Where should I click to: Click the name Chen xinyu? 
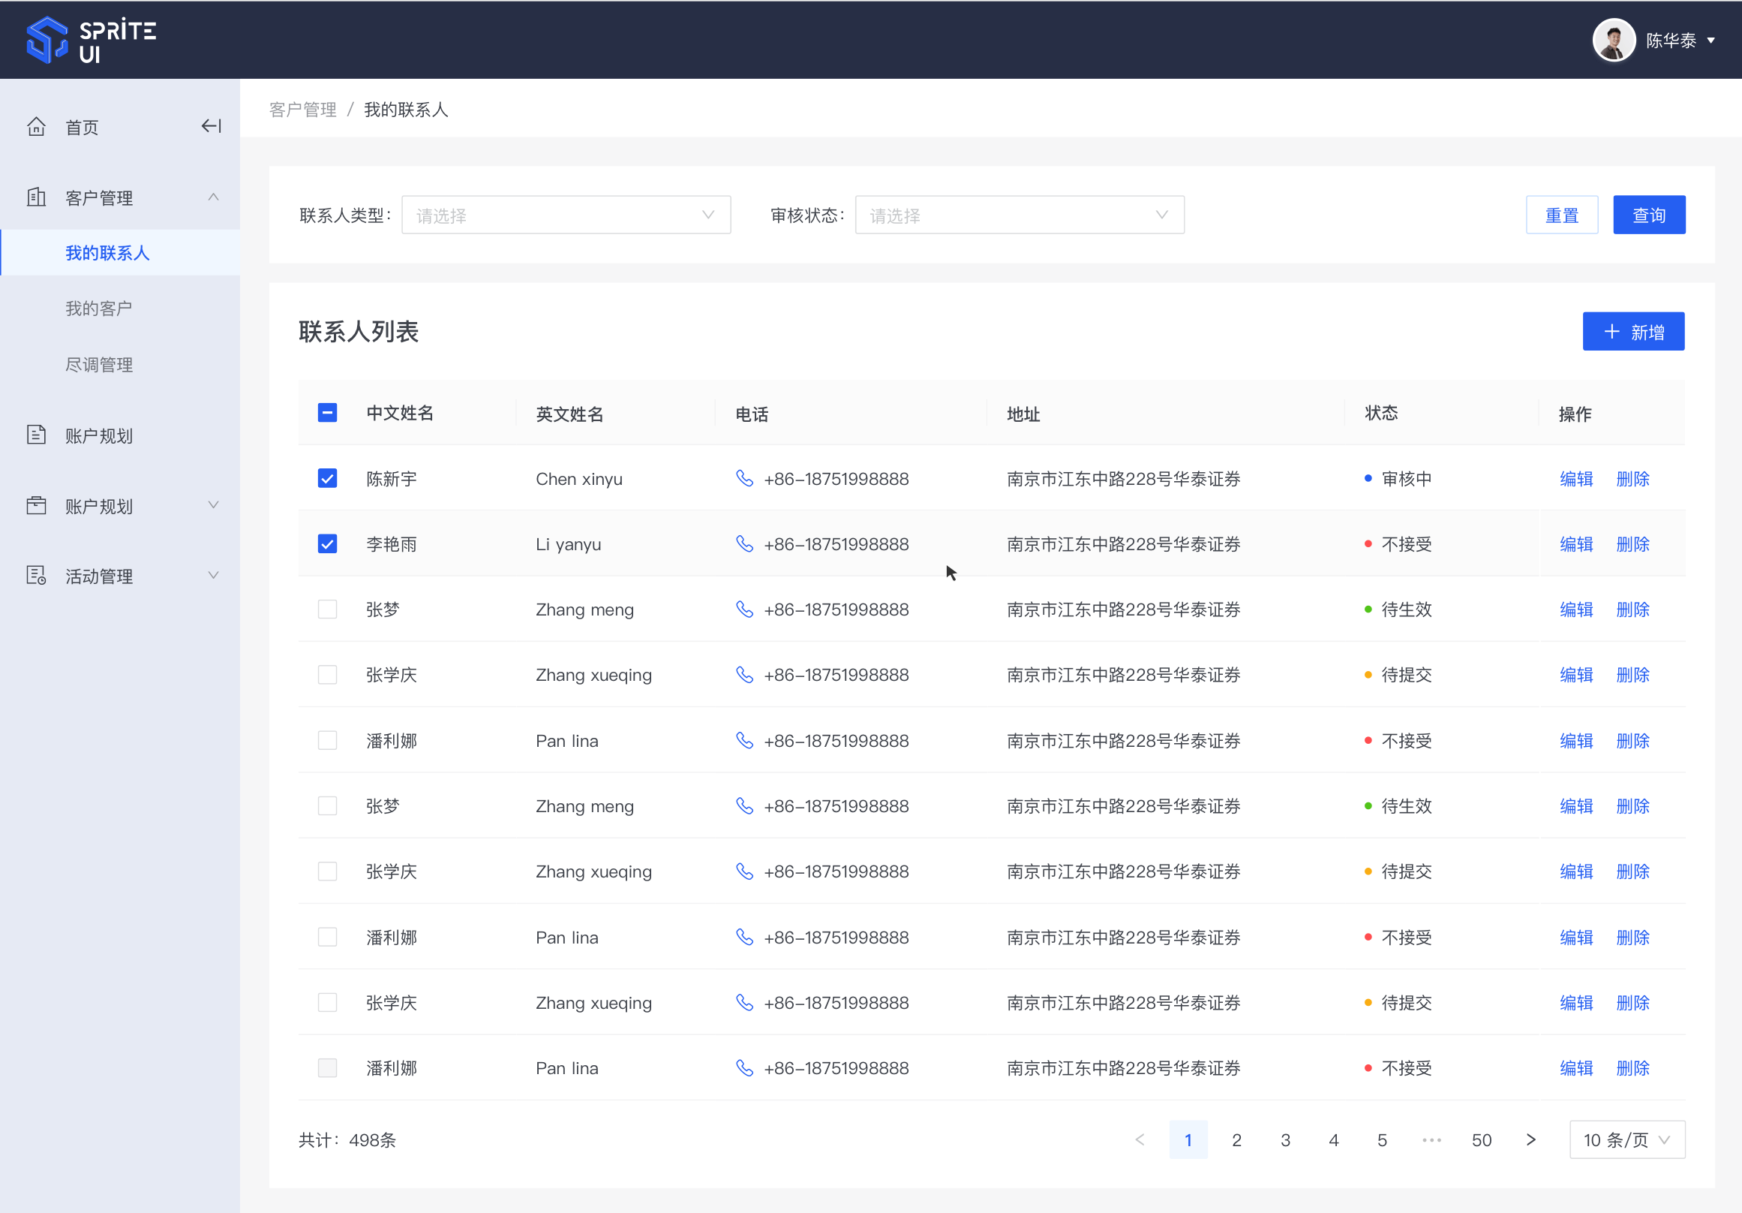point(579,478)
